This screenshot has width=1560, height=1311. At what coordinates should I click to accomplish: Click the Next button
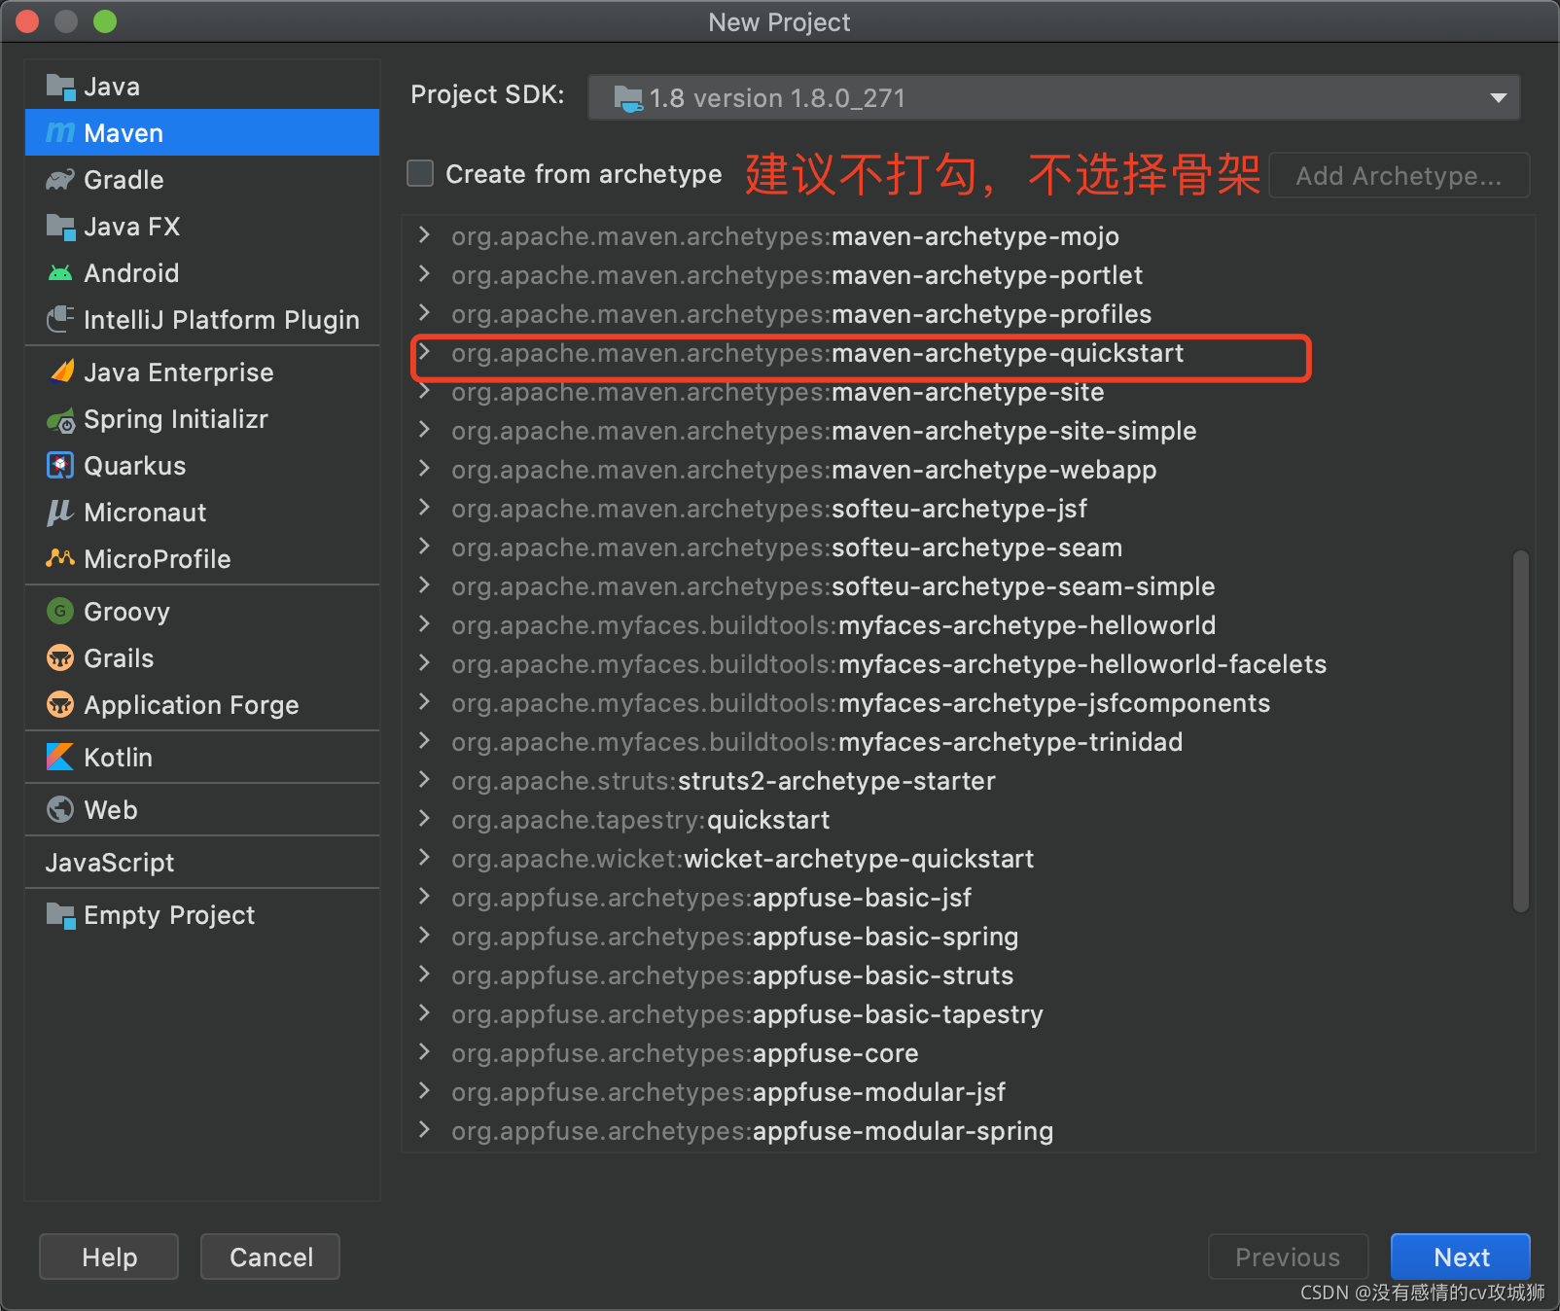(1461, 1257)
